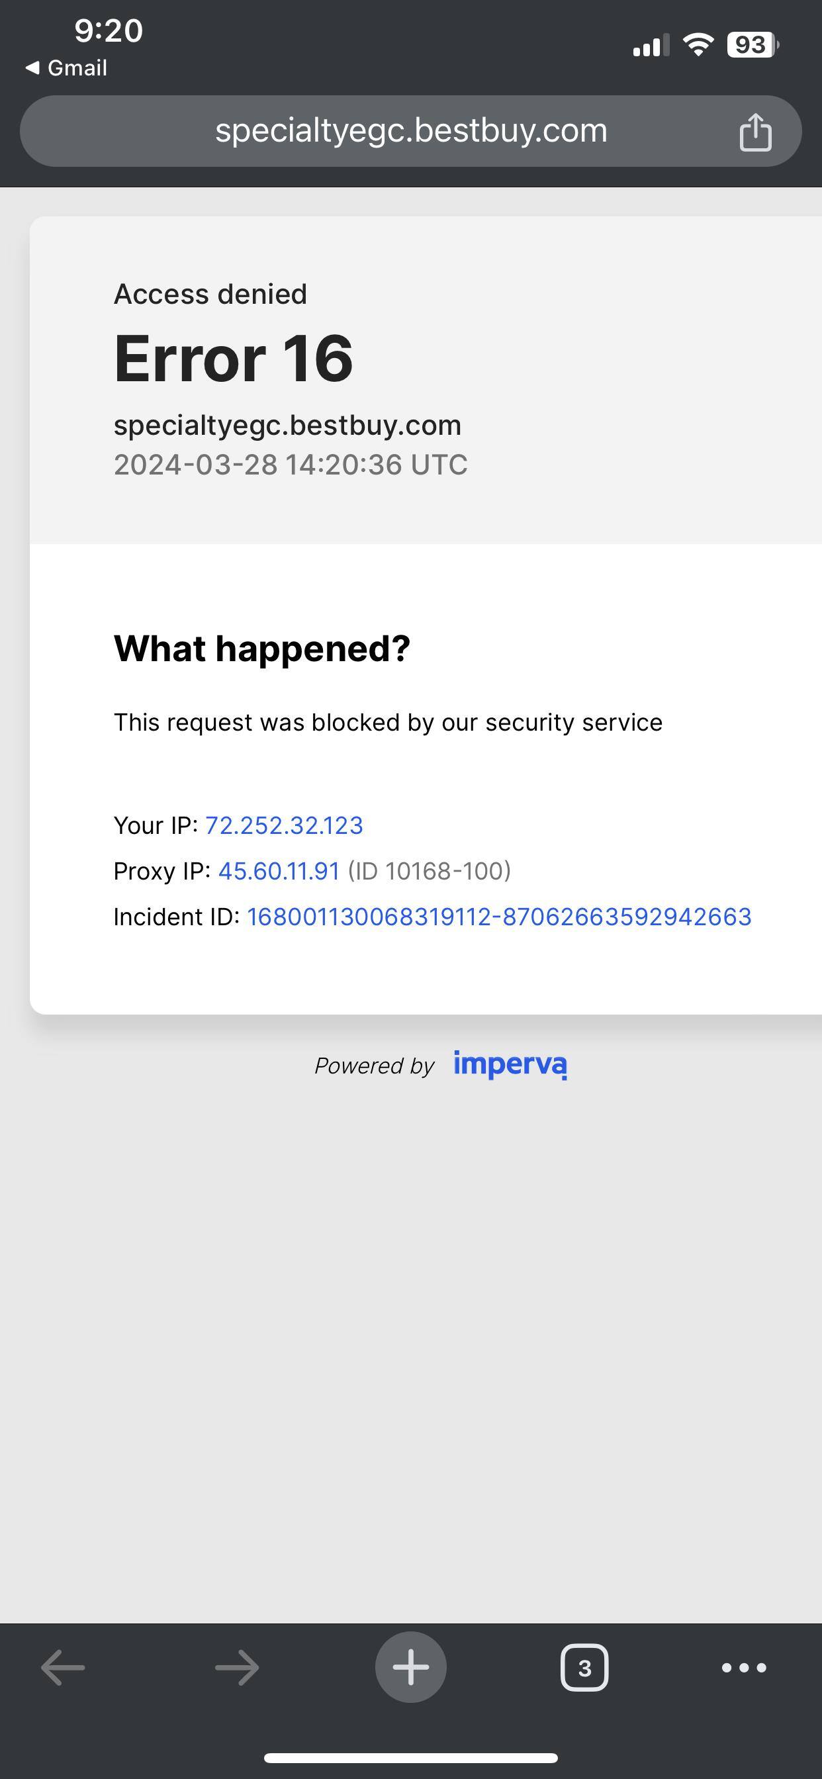Screen dimensions: 822x1779
Task: Open the tab switcher showing 3 tabs
Action: (x=584, y=1668)
